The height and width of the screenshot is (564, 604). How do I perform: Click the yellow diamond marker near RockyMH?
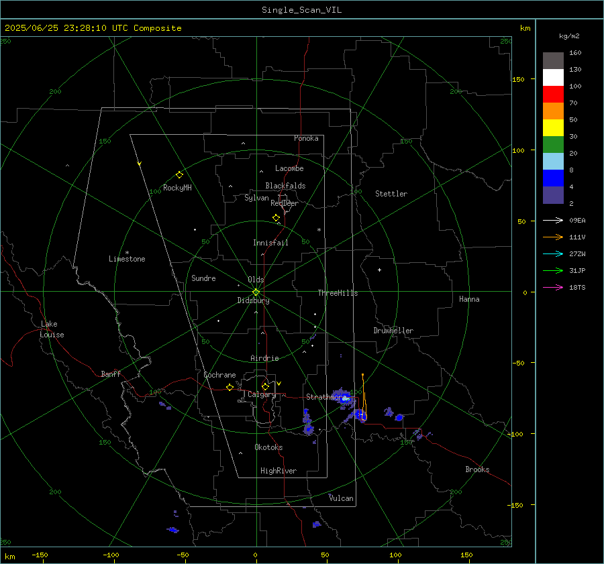(x=179, y=175)
